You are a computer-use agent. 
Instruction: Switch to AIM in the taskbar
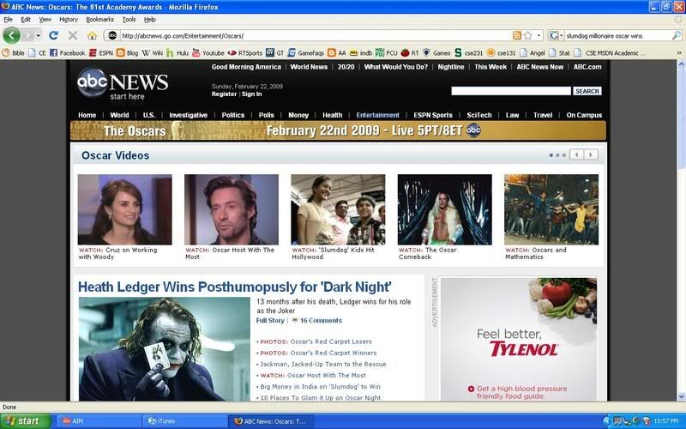[99, 421]
